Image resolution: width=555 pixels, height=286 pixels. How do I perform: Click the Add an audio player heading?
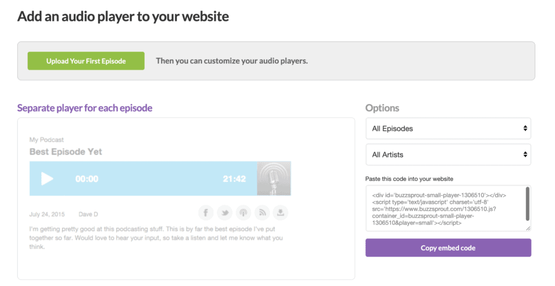[123, 16]
